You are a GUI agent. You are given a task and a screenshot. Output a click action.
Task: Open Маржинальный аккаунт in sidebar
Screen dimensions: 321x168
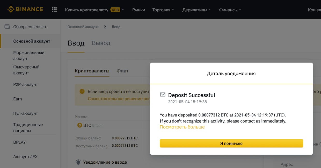[29, 56]
